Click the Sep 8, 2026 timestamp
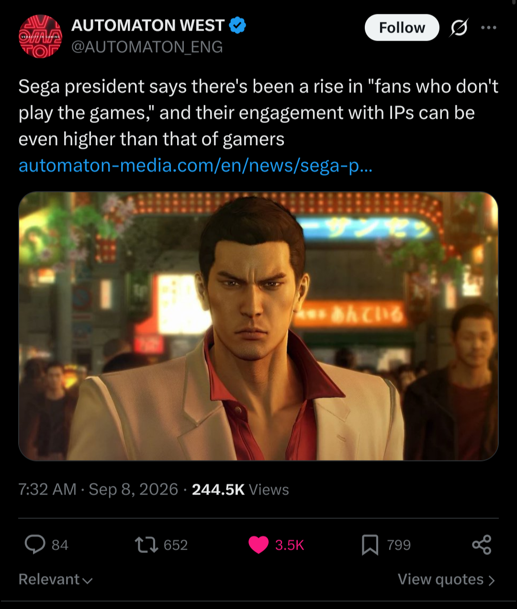517x609 pixels. pos(134,490)
